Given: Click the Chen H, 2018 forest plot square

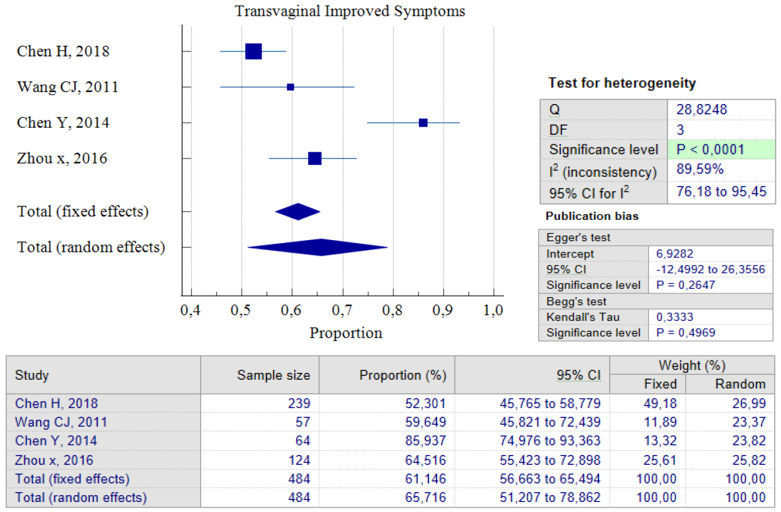Looking at the screenshot, I should (x=253, y=51).
